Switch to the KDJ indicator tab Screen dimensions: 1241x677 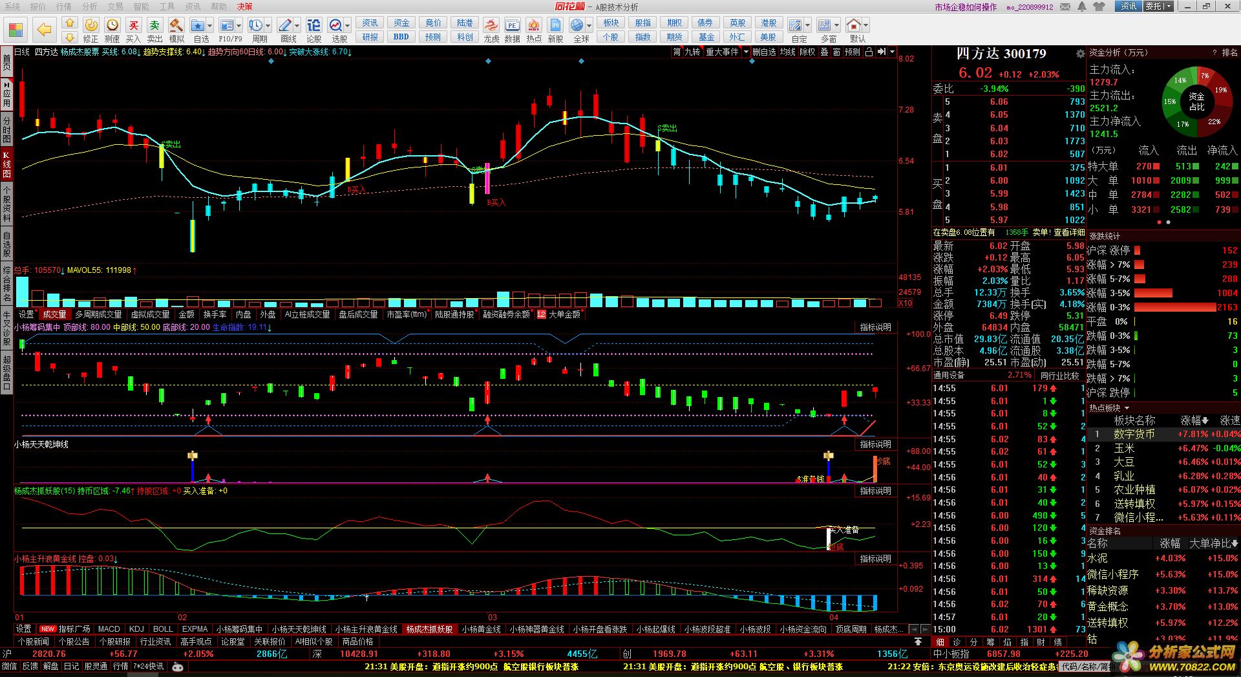[136, 629]
